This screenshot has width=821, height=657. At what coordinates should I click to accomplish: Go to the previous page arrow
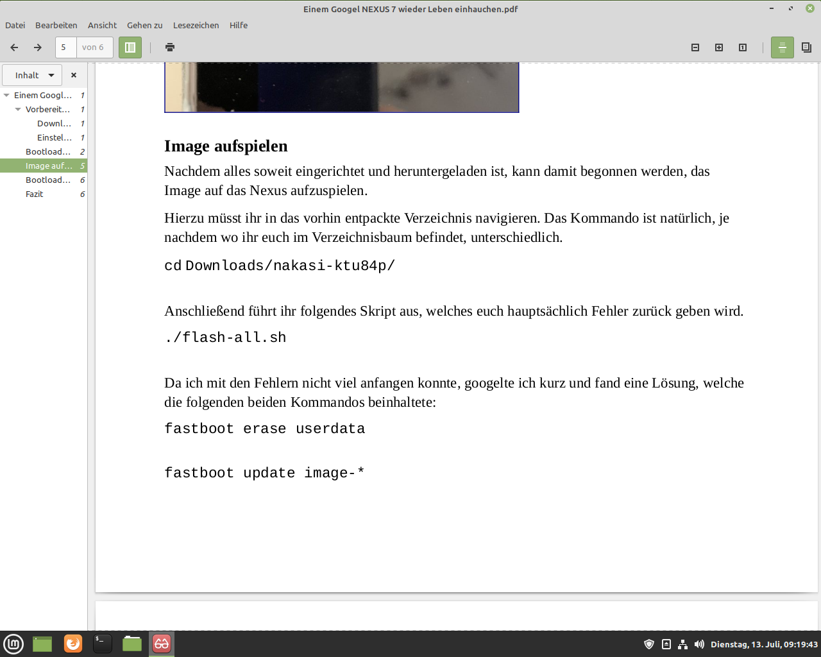pyautogui.click(x=14, y=47)
